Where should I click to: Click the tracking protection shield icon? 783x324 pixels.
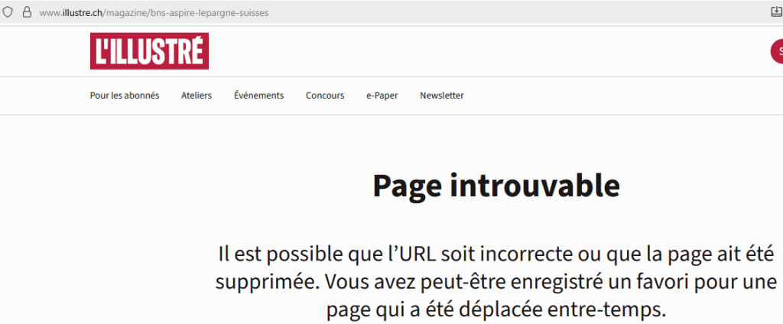(x=8, y=13)
